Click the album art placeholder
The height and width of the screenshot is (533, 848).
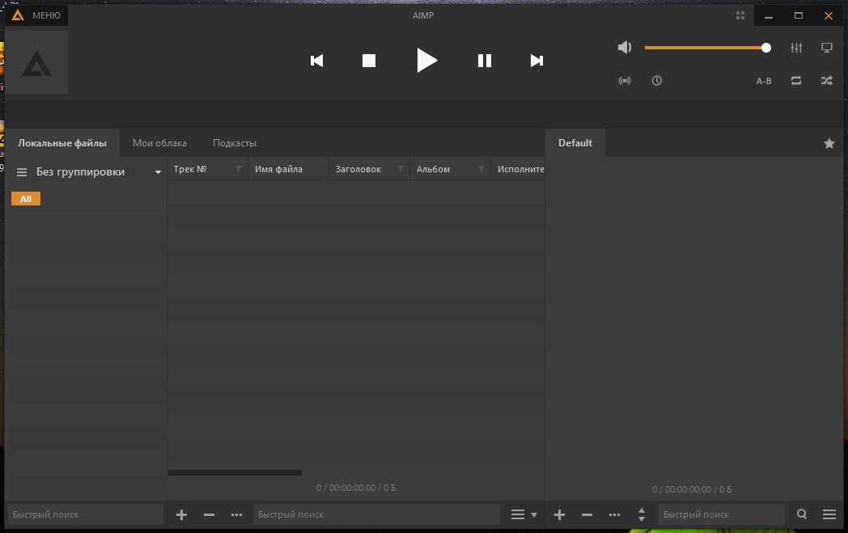[x=36, y=61]
